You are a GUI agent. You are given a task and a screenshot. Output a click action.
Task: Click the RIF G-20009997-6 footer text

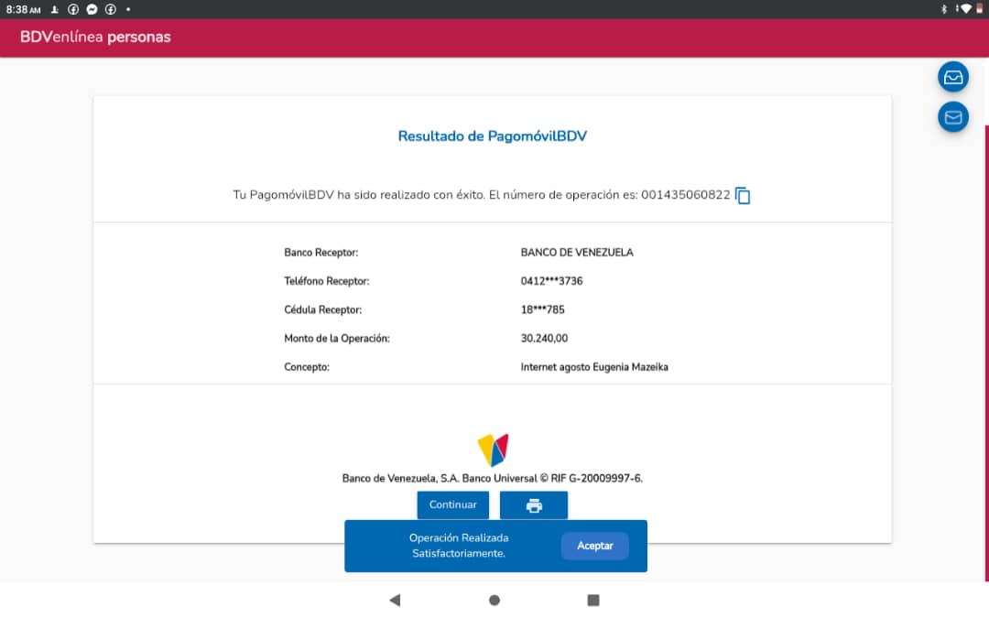[597, 479]
